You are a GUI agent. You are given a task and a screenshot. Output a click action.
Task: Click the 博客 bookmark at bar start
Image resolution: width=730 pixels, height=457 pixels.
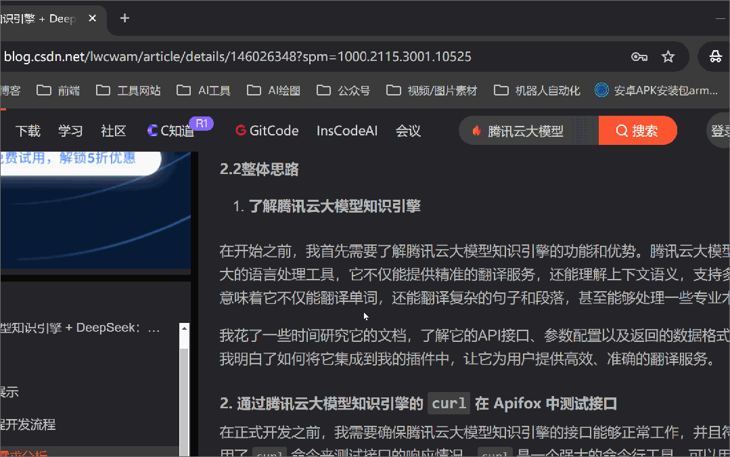pos(10,90)
